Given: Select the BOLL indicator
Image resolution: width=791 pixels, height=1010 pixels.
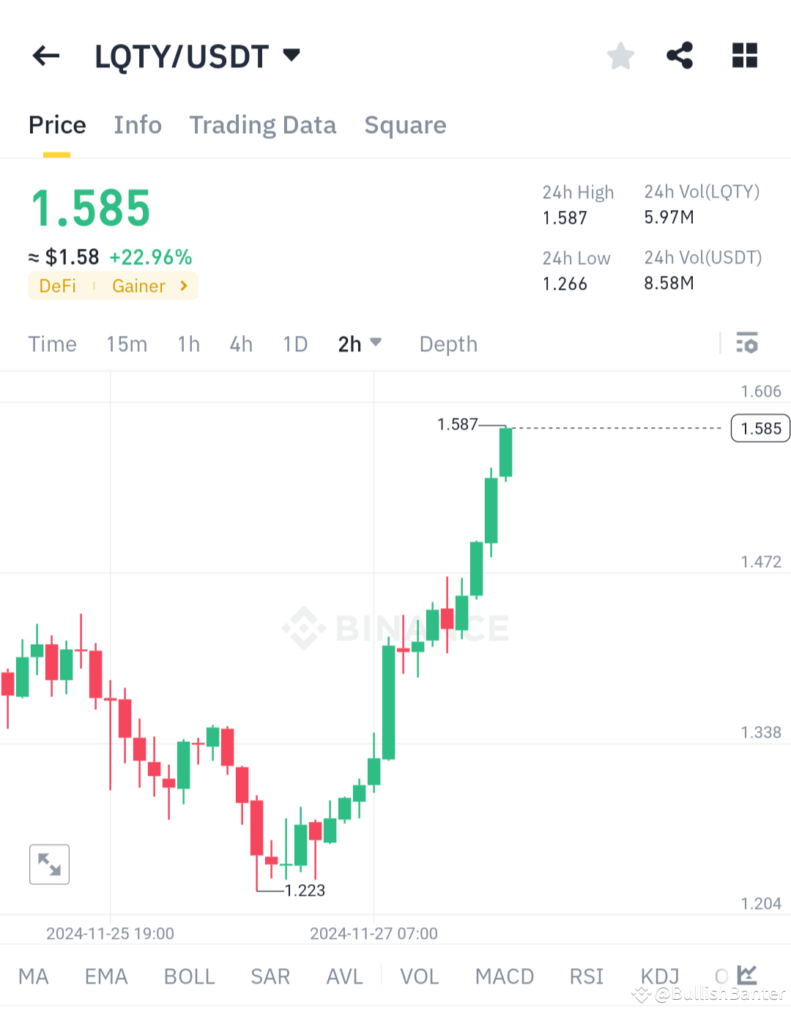Looking at the screenshot, I should [189, 976].
